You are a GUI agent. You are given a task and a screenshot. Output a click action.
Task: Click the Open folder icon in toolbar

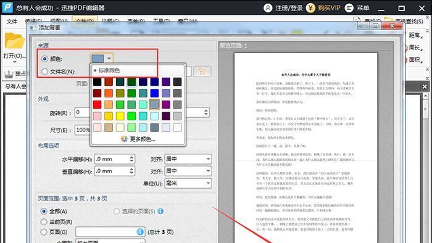(x=14, y=41)
